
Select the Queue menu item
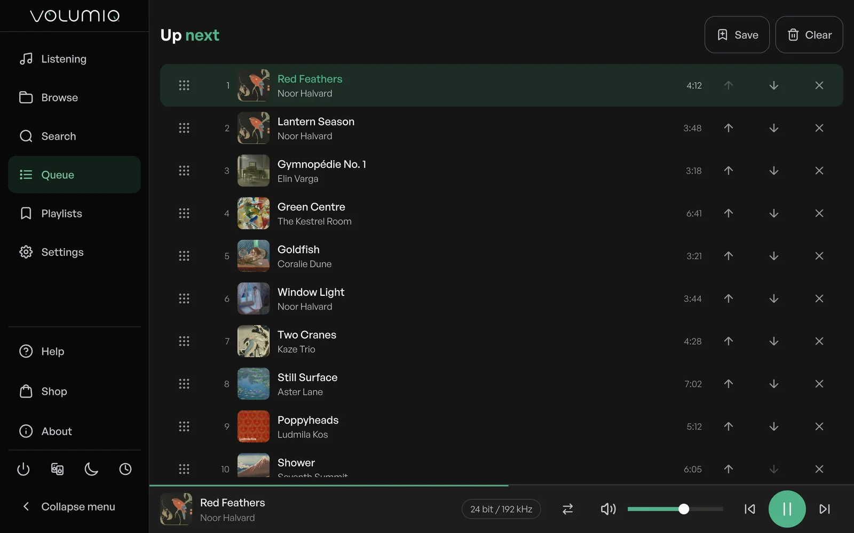click(74, 174)
